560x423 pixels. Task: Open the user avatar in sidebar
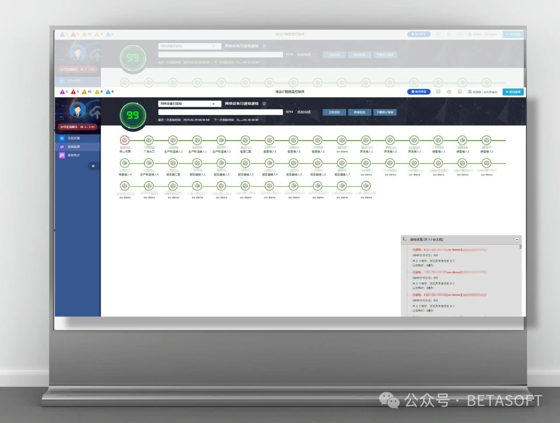click(x=78, y=110)
